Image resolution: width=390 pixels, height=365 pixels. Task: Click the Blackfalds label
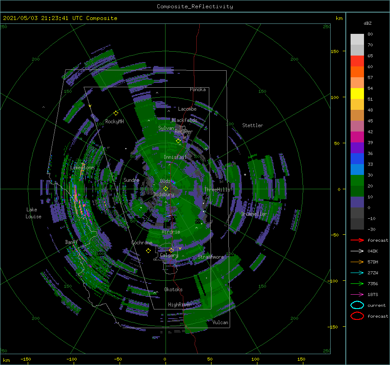point(184,120)
